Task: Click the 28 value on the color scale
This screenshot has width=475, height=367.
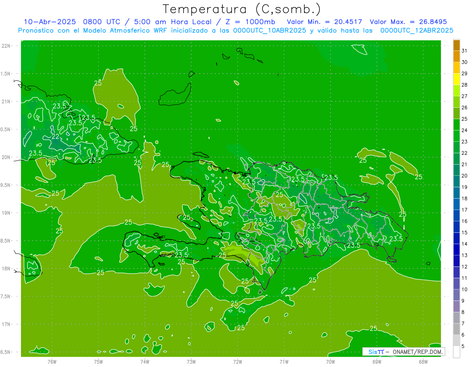Action: pyautogui.click(x=465, y=85)
